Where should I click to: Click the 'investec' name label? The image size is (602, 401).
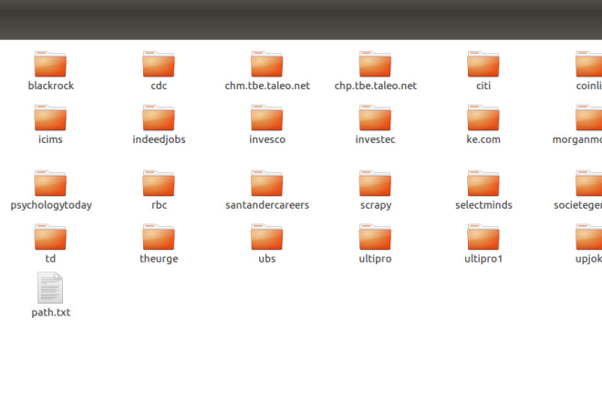click(375, 139)
